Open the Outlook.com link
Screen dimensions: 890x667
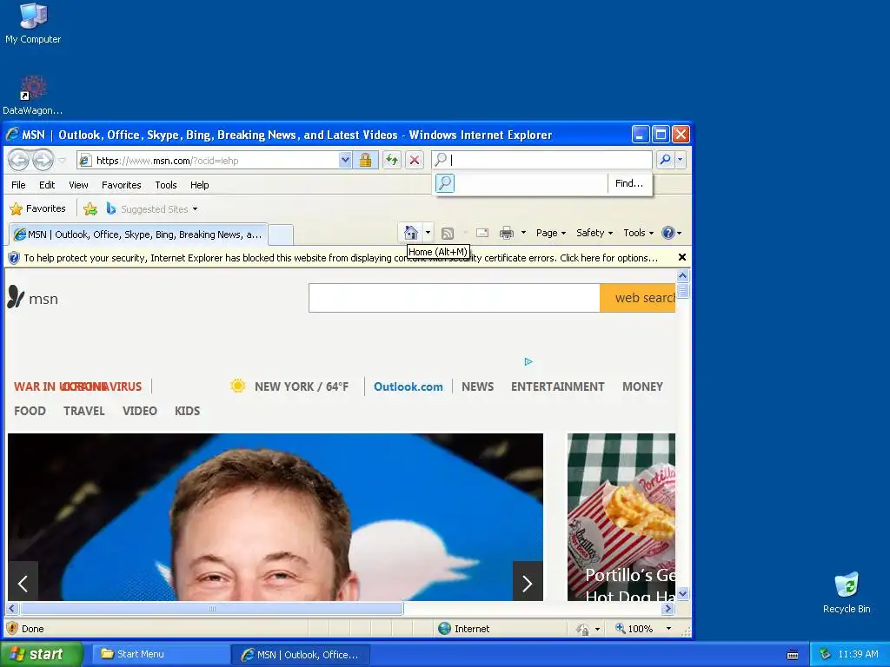coord(408,386)
